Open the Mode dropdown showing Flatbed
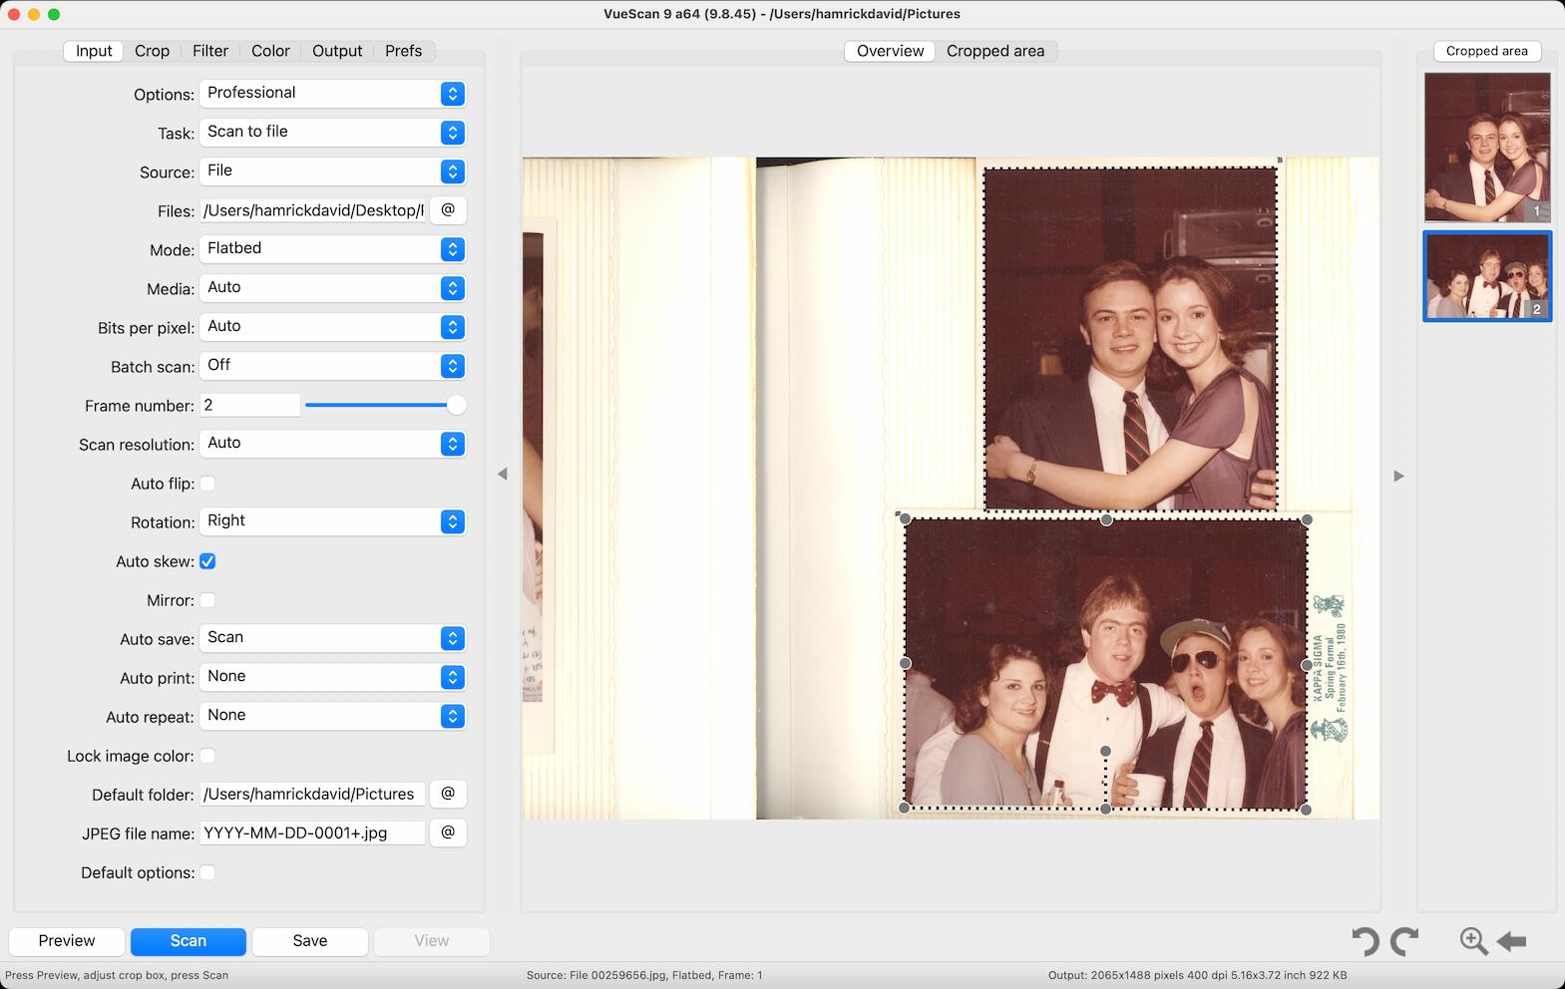1565x989 pixels. (x=333, y=249)
